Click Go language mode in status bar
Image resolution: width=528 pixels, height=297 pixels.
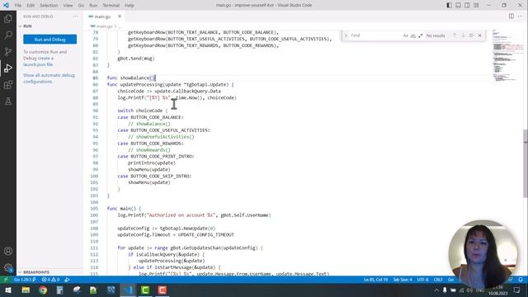(x=450, y=280)
